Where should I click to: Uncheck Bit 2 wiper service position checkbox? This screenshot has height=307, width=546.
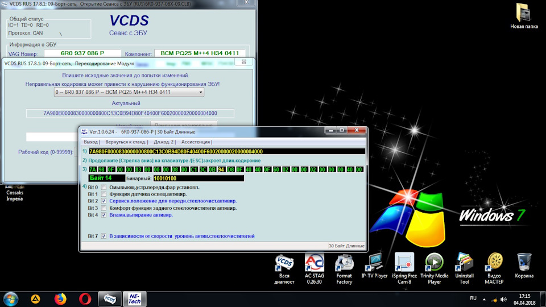pyautogui.click(x=104, y=201)
